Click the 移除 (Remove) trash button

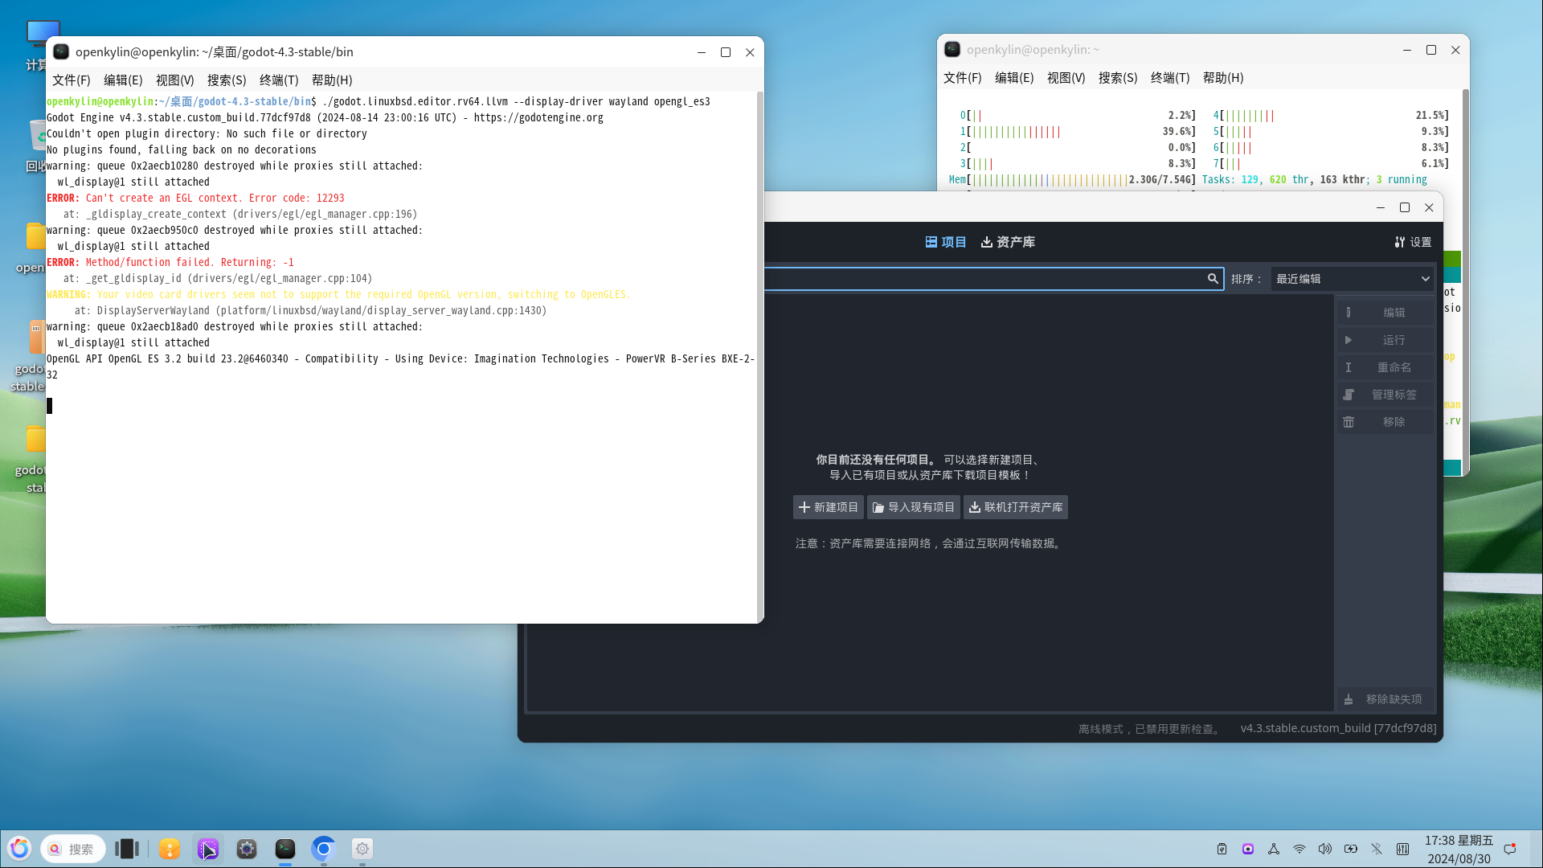pyautogui.click(x=1385, y=422)
